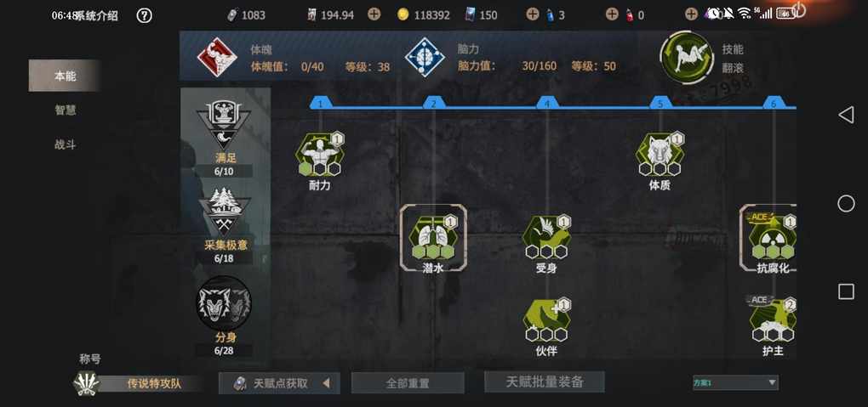
Task: Select the 分身 wolf category badge
Action: [224, 303]
